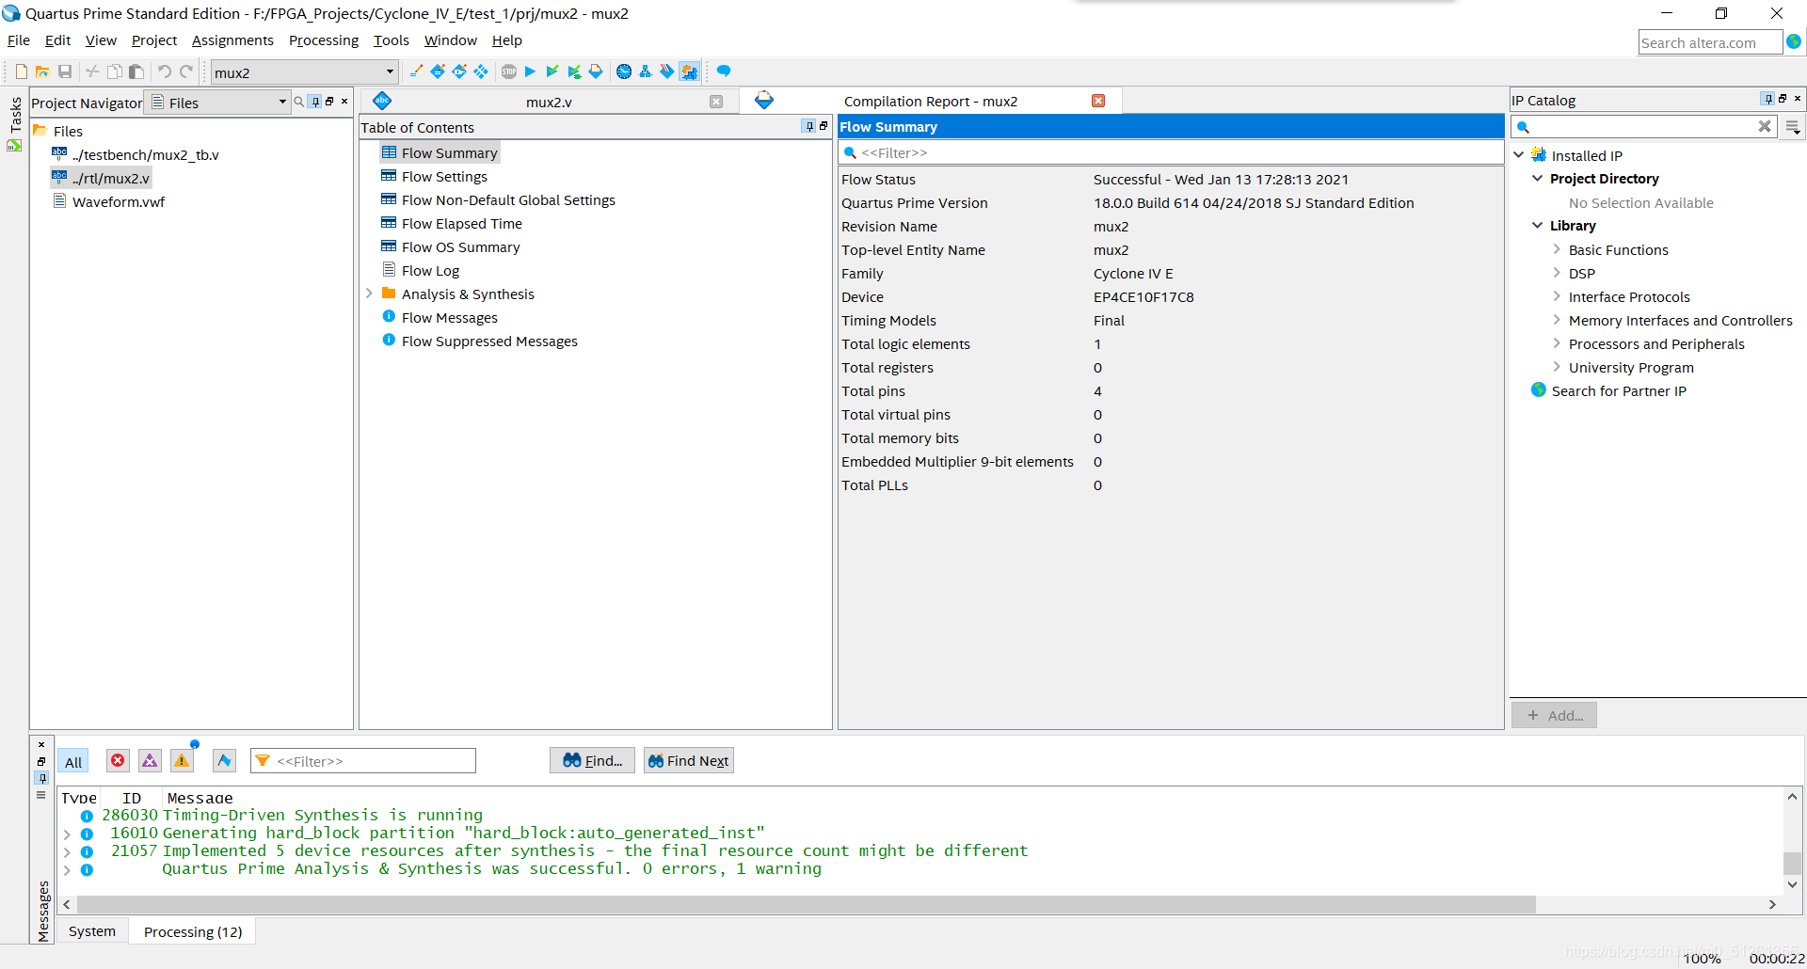Select Flow Settings in Table of Contents
Screen dimensions: 1807x969
click(x=444, y=176)
